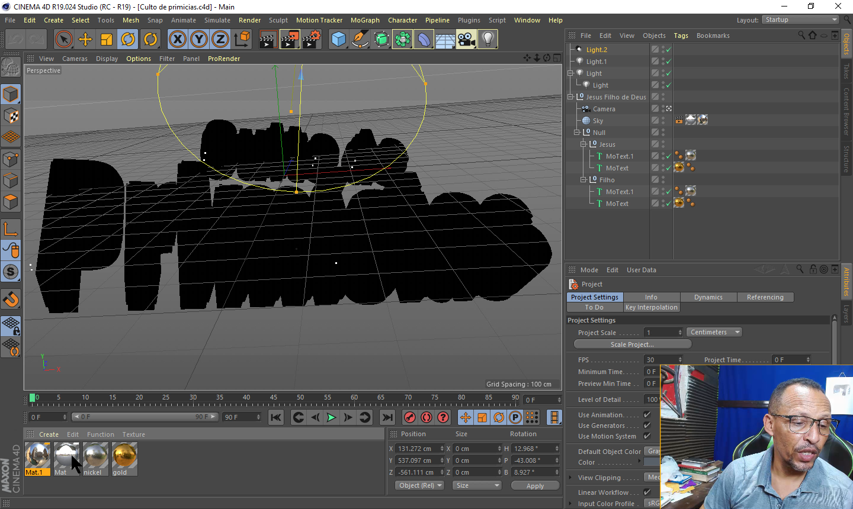Play the animation forward
The image size is (853, 509).
click(331, 417)
